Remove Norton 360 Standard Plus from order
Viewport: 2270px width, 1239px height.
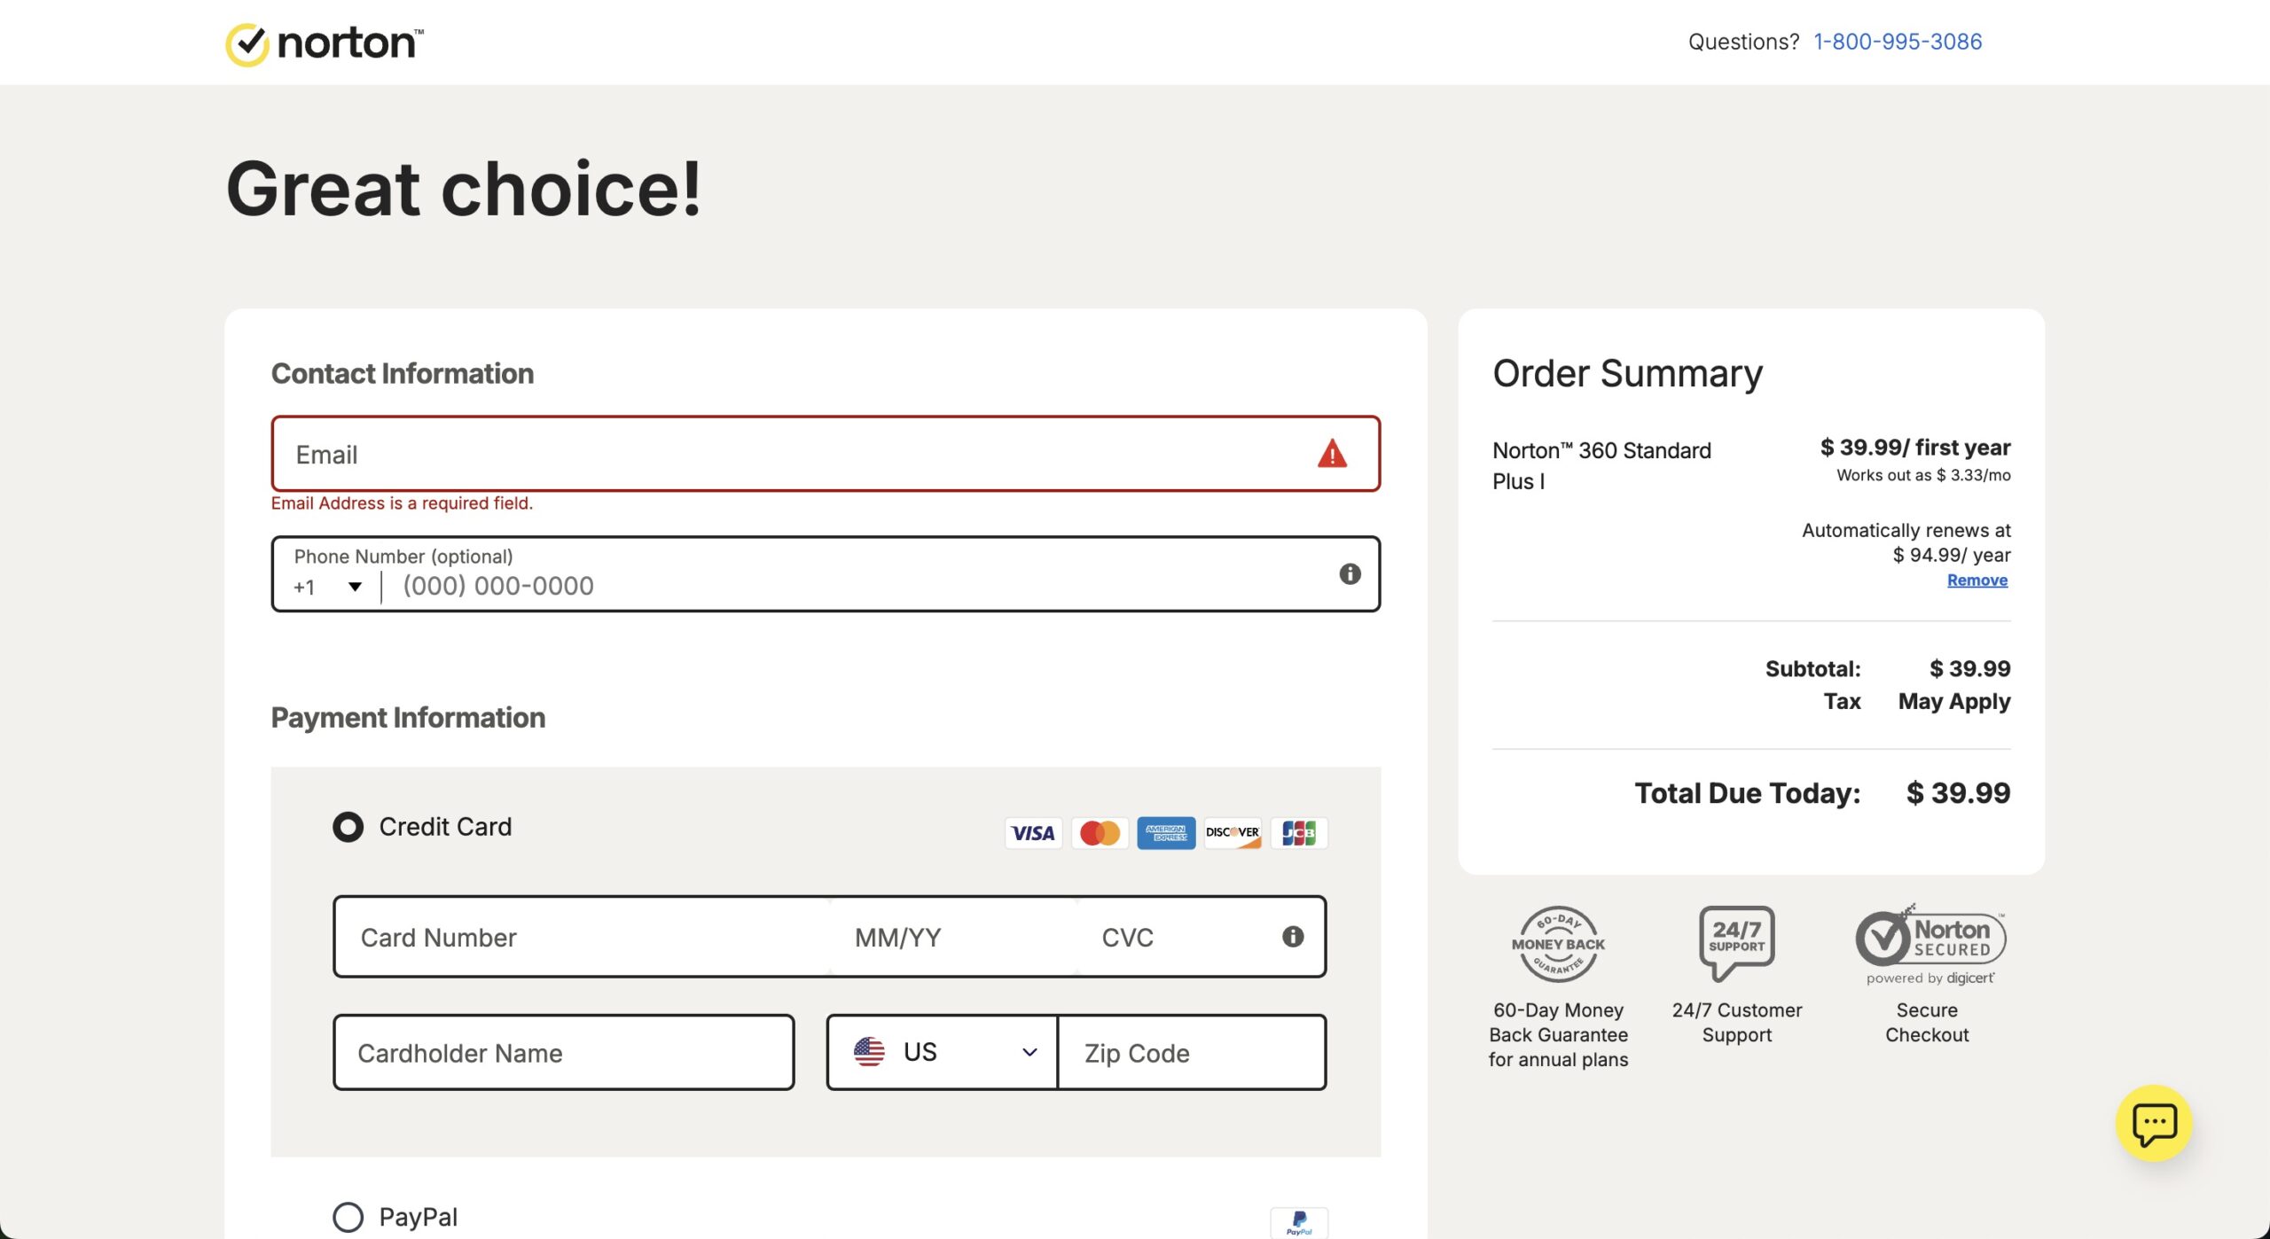click(1977, 580)
